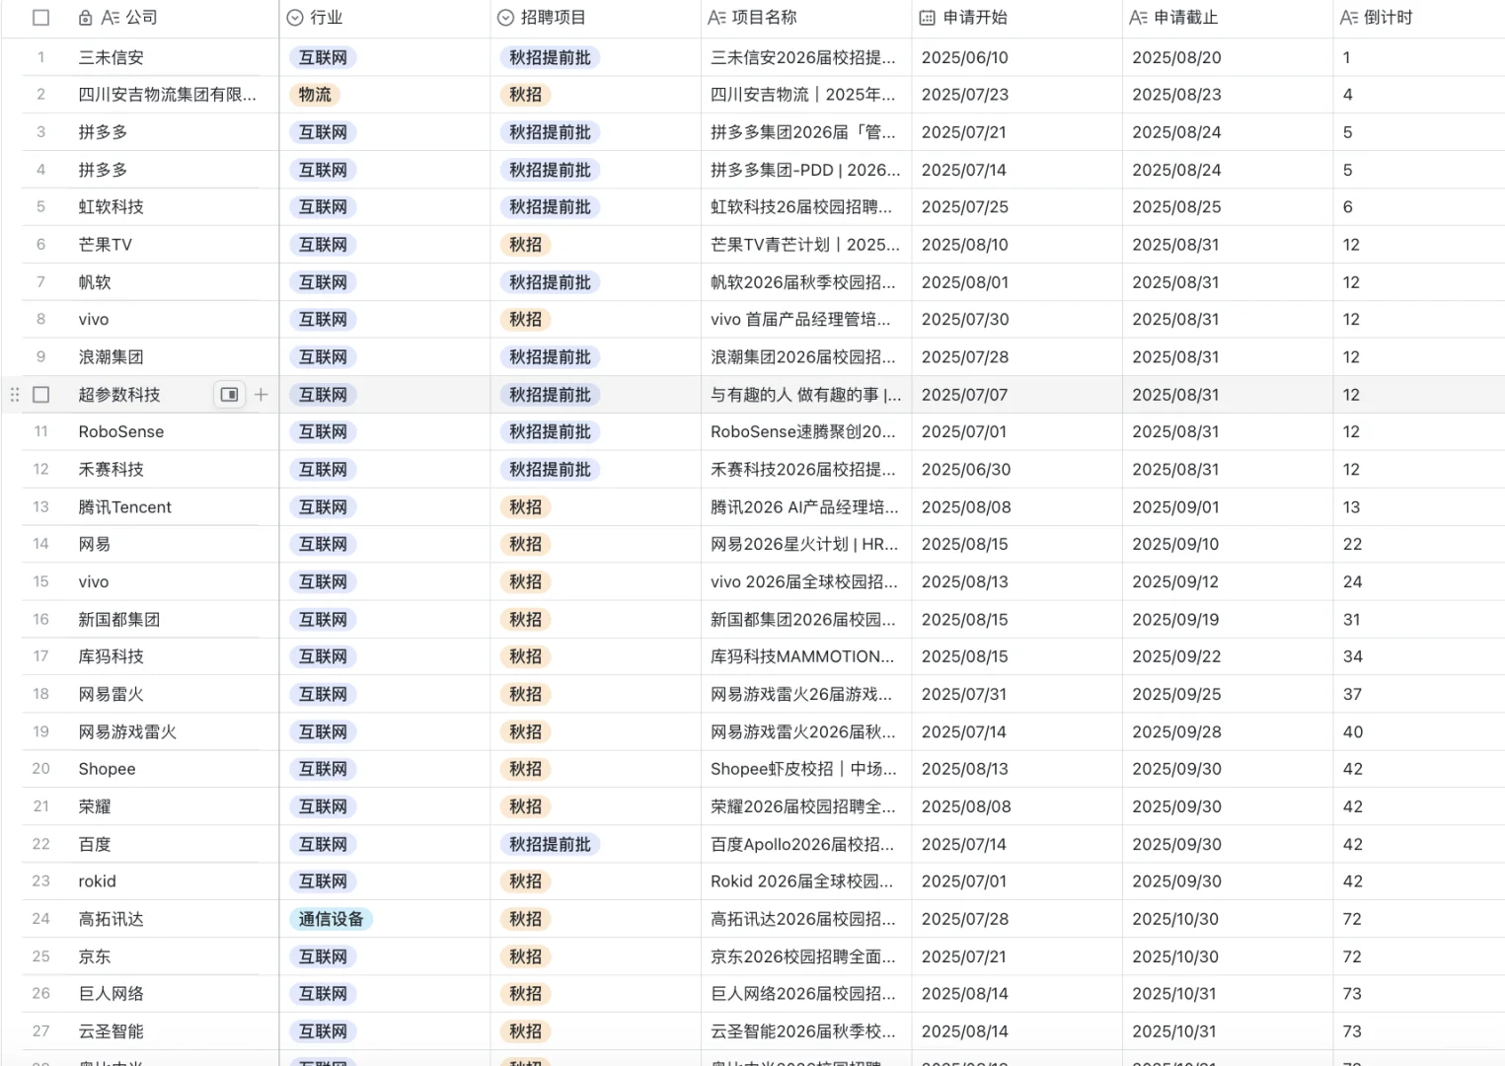Click the plus icon in the 超参数科技 row
1505x1066 pixels.
(261, 395)
